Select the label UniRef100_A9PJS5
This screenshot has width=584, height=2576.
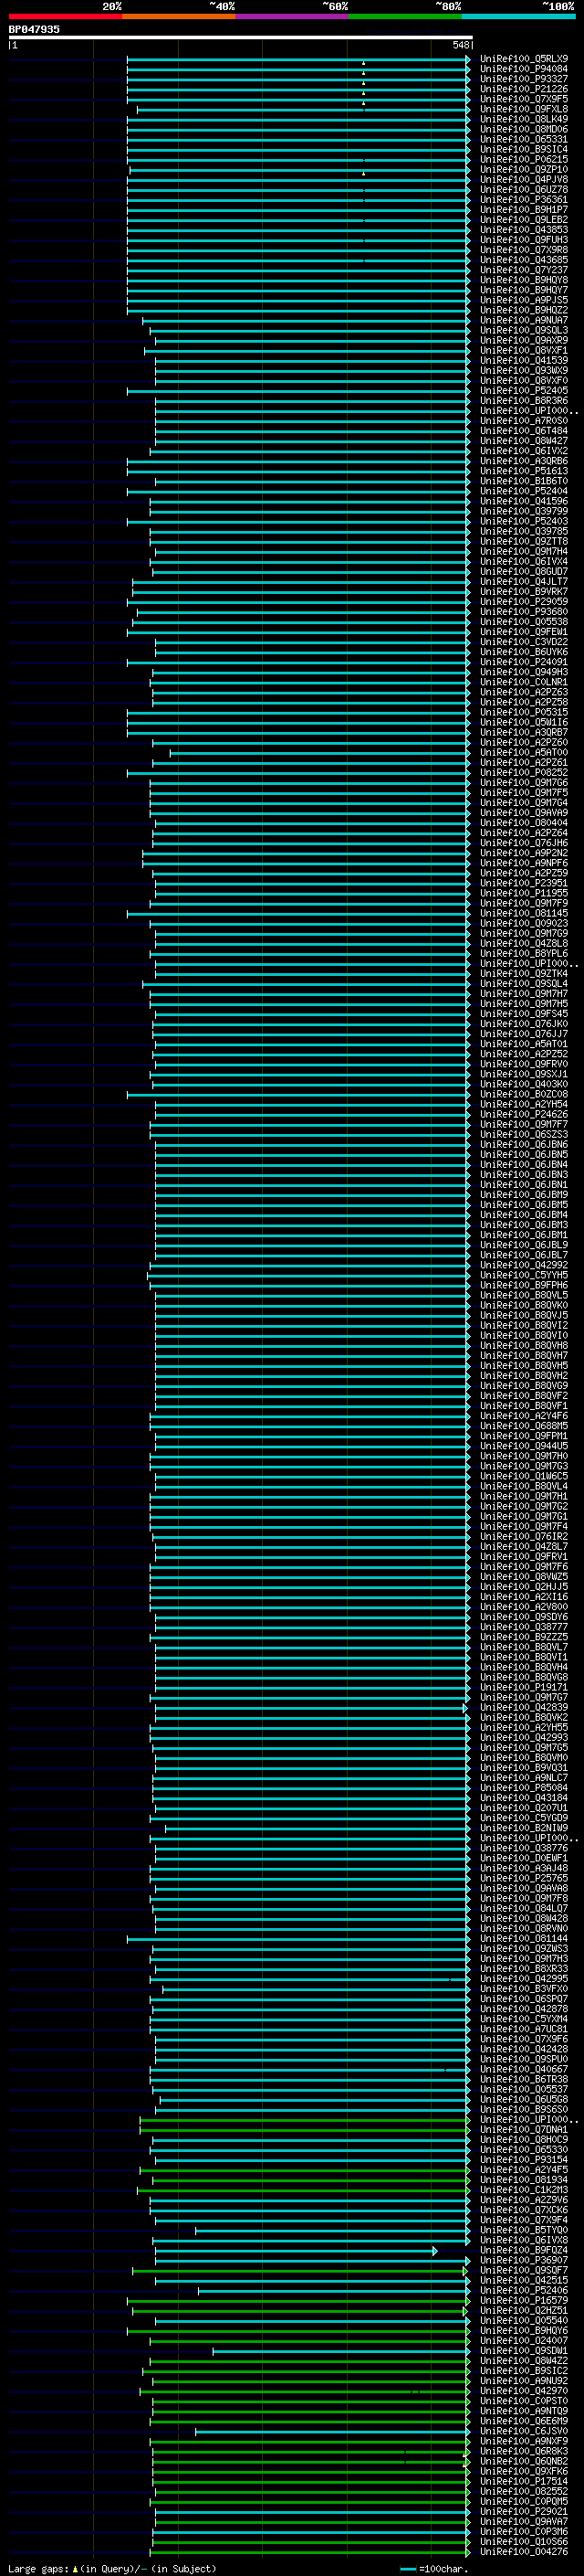tap(523, 300)
